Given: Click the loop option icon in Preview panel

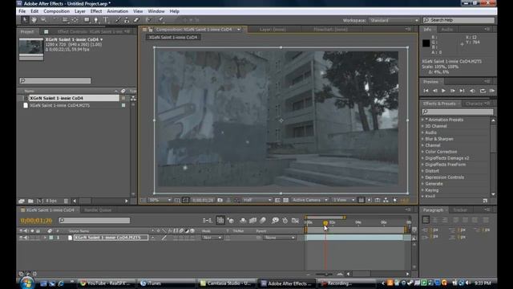Looking at the screenshot, I should coord(483,91).
